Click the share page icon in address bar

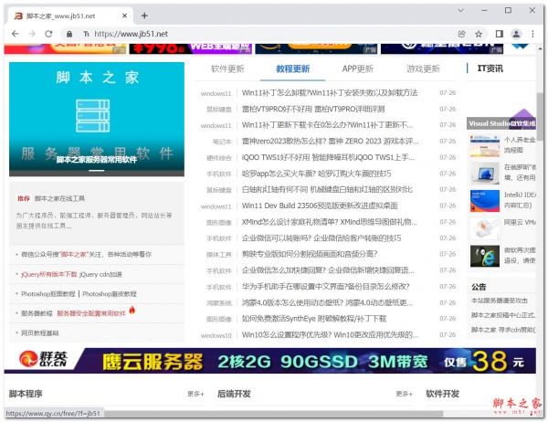click(461, 34)
